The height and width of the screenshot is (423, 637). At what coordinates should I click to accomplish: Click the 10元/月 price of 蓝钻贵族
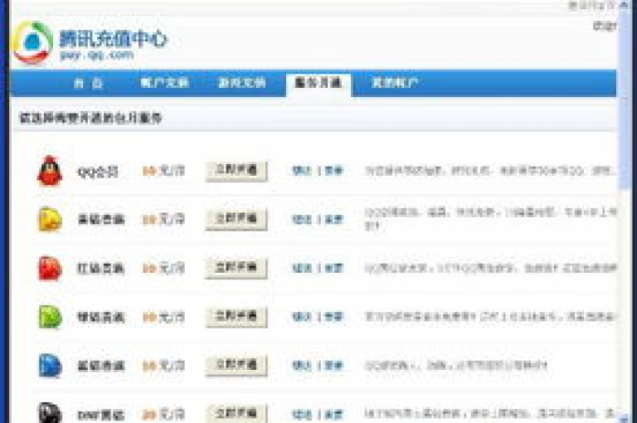(163, 366)
